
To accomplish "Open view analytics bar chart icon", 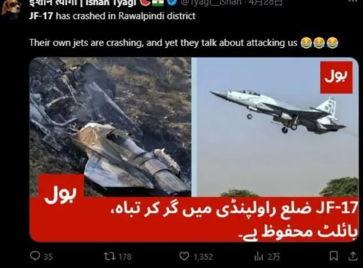I will point(259,256).
